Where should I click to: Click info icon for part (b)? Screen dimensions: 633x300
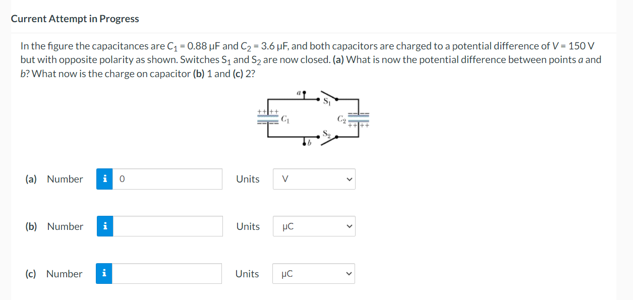coord(104,226)
